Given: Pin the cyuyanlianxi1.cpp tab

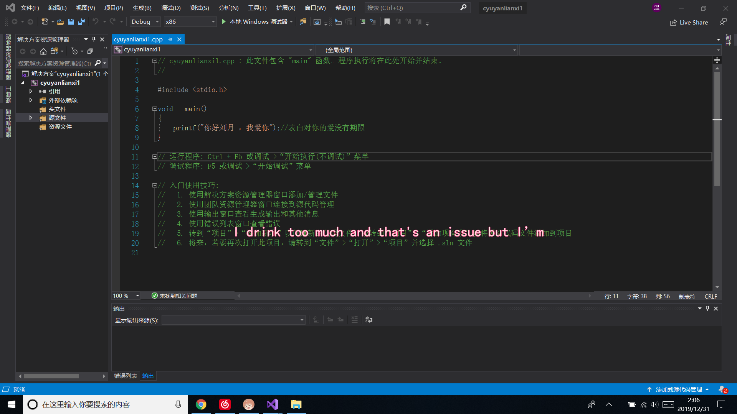Looking at the screenshot, I should pos(170,39).
